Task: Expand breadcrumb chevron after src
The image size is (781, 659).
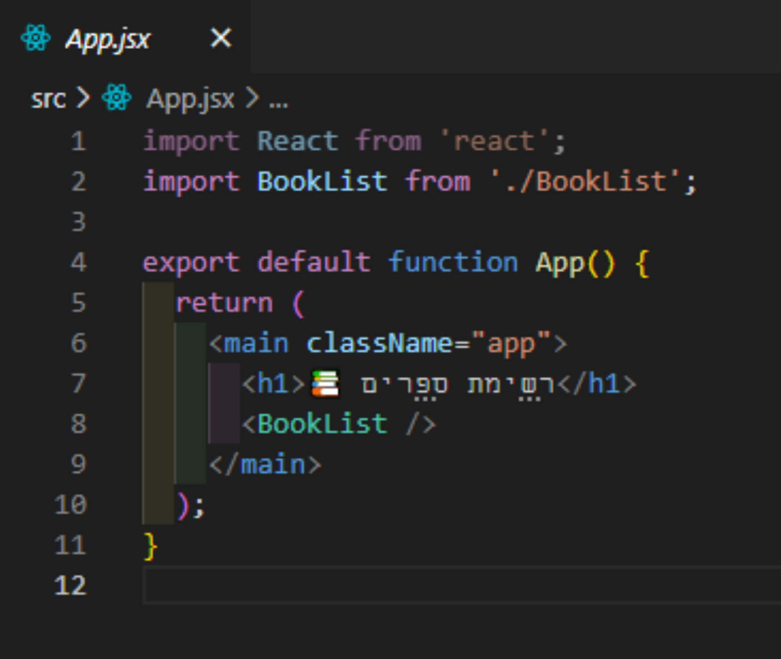Action: 83,98
